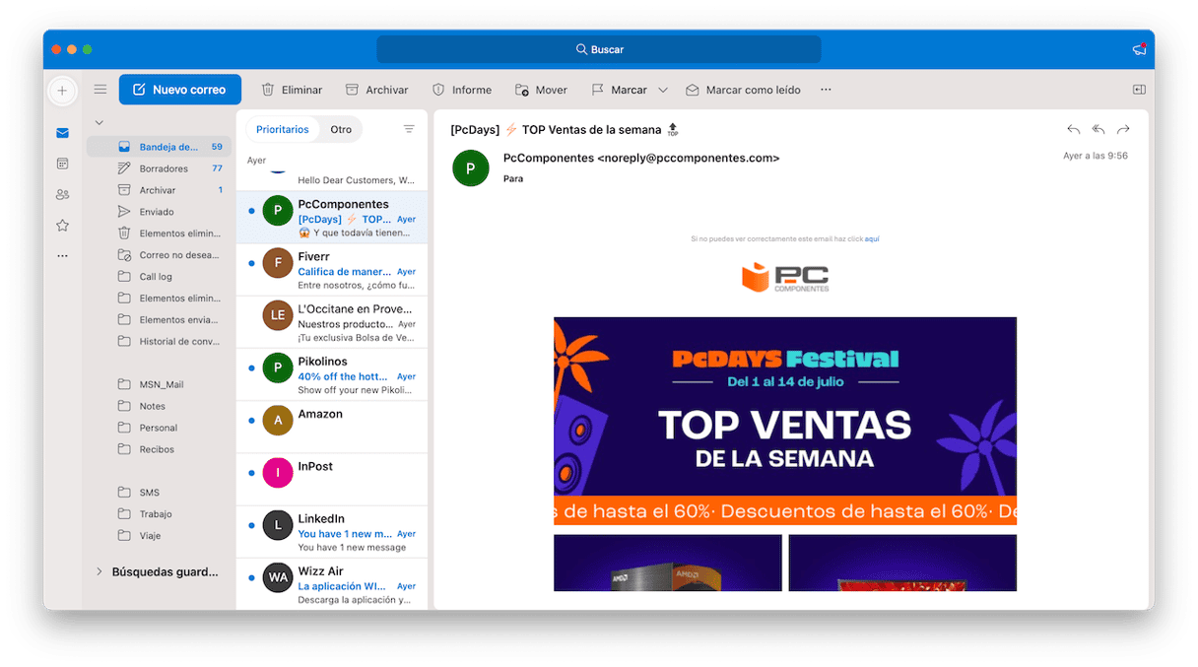
Task: Click the Amazon sender avatar
Action: [x=278, y=421]
